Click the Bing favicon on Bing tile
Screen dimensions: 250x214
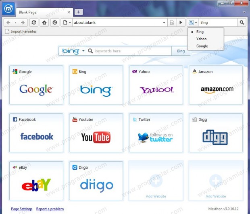pyautogui.click(x=75, y=72)
